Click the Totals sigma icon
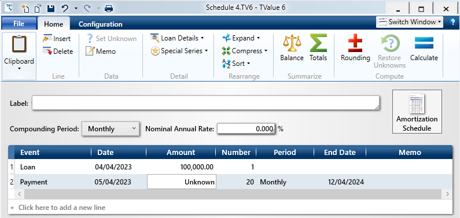This screenshot has width=460, height=218. pos(318,43)
